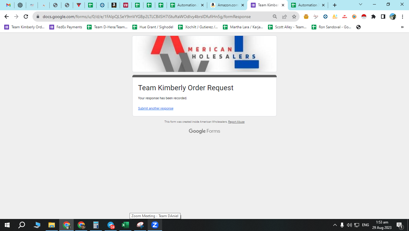Screen dimensions: 409x231
Task: Open the zoom magnifier in address bar
Action: click(x=275, y=17)
